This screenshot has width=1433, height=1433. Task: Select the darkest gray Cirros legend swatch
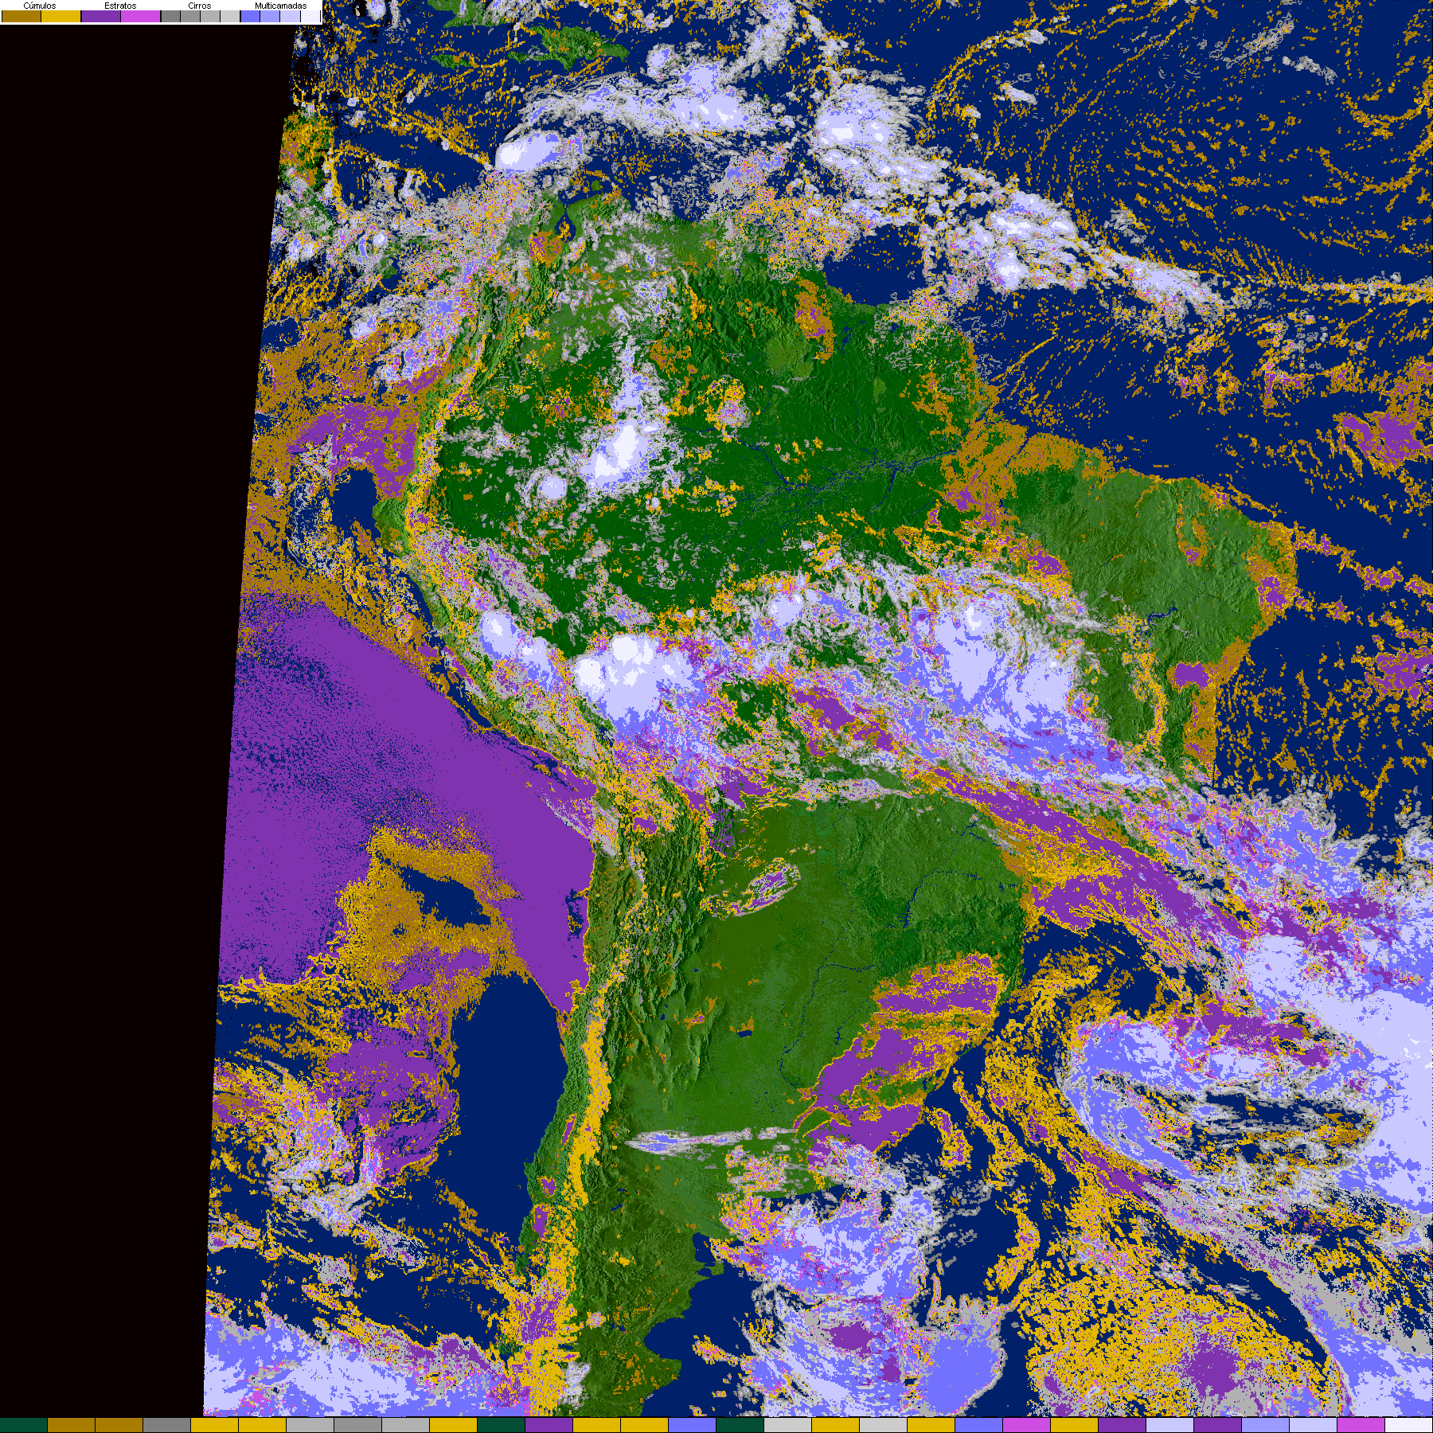pyautogui.click(x=170, y=16)
